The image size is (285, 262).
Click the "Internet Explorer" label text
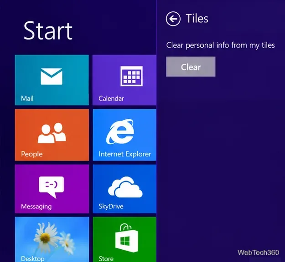pos(125,154)
